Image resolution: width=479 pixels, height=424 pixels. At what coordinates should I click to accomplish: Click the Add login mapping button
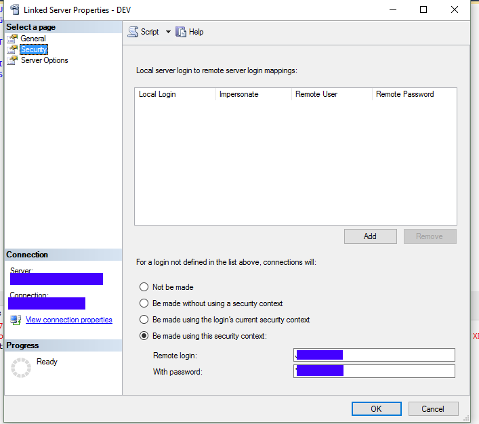[x=370, y=236]
